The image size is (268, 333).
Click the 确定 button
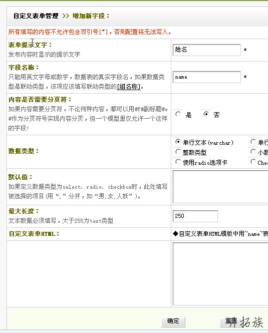coord(173,321)
